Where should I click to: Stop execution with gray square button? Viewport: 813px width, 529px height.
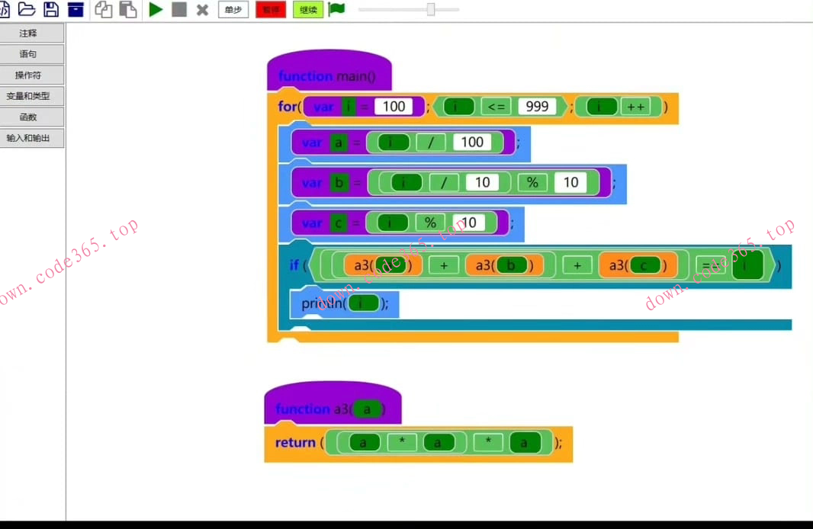coord(179,9)
